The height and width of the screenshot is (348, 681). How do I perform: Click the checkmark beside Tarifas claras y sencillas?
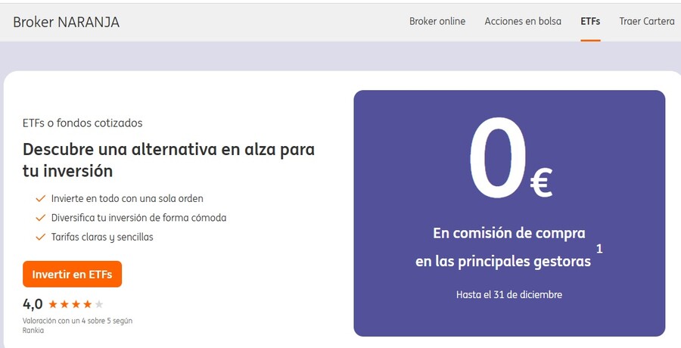[x=40, y=237]
